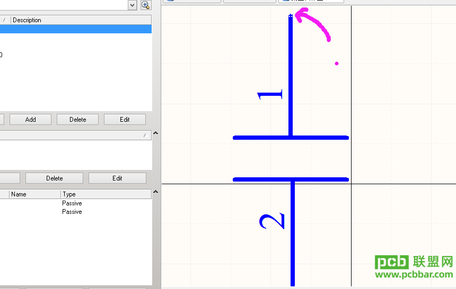Sort pins by the Name column header
Image resolution: width=456 pixels, height=289 pixels.
coord(35,194)
